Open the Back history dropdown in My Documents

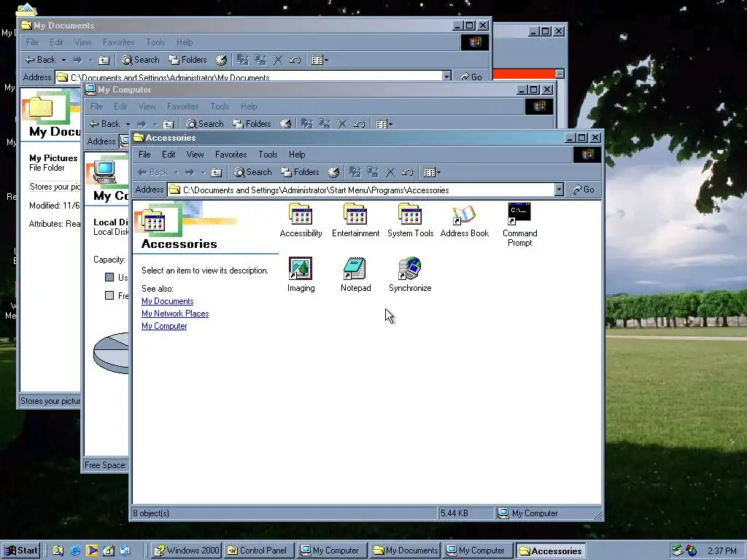point(64,60)
